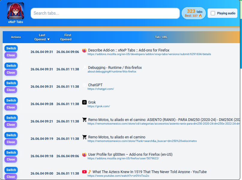Open youtube.com/watch?v=zr0VviTxu2o link
The image size is (242, 180).
coord(118,176)
